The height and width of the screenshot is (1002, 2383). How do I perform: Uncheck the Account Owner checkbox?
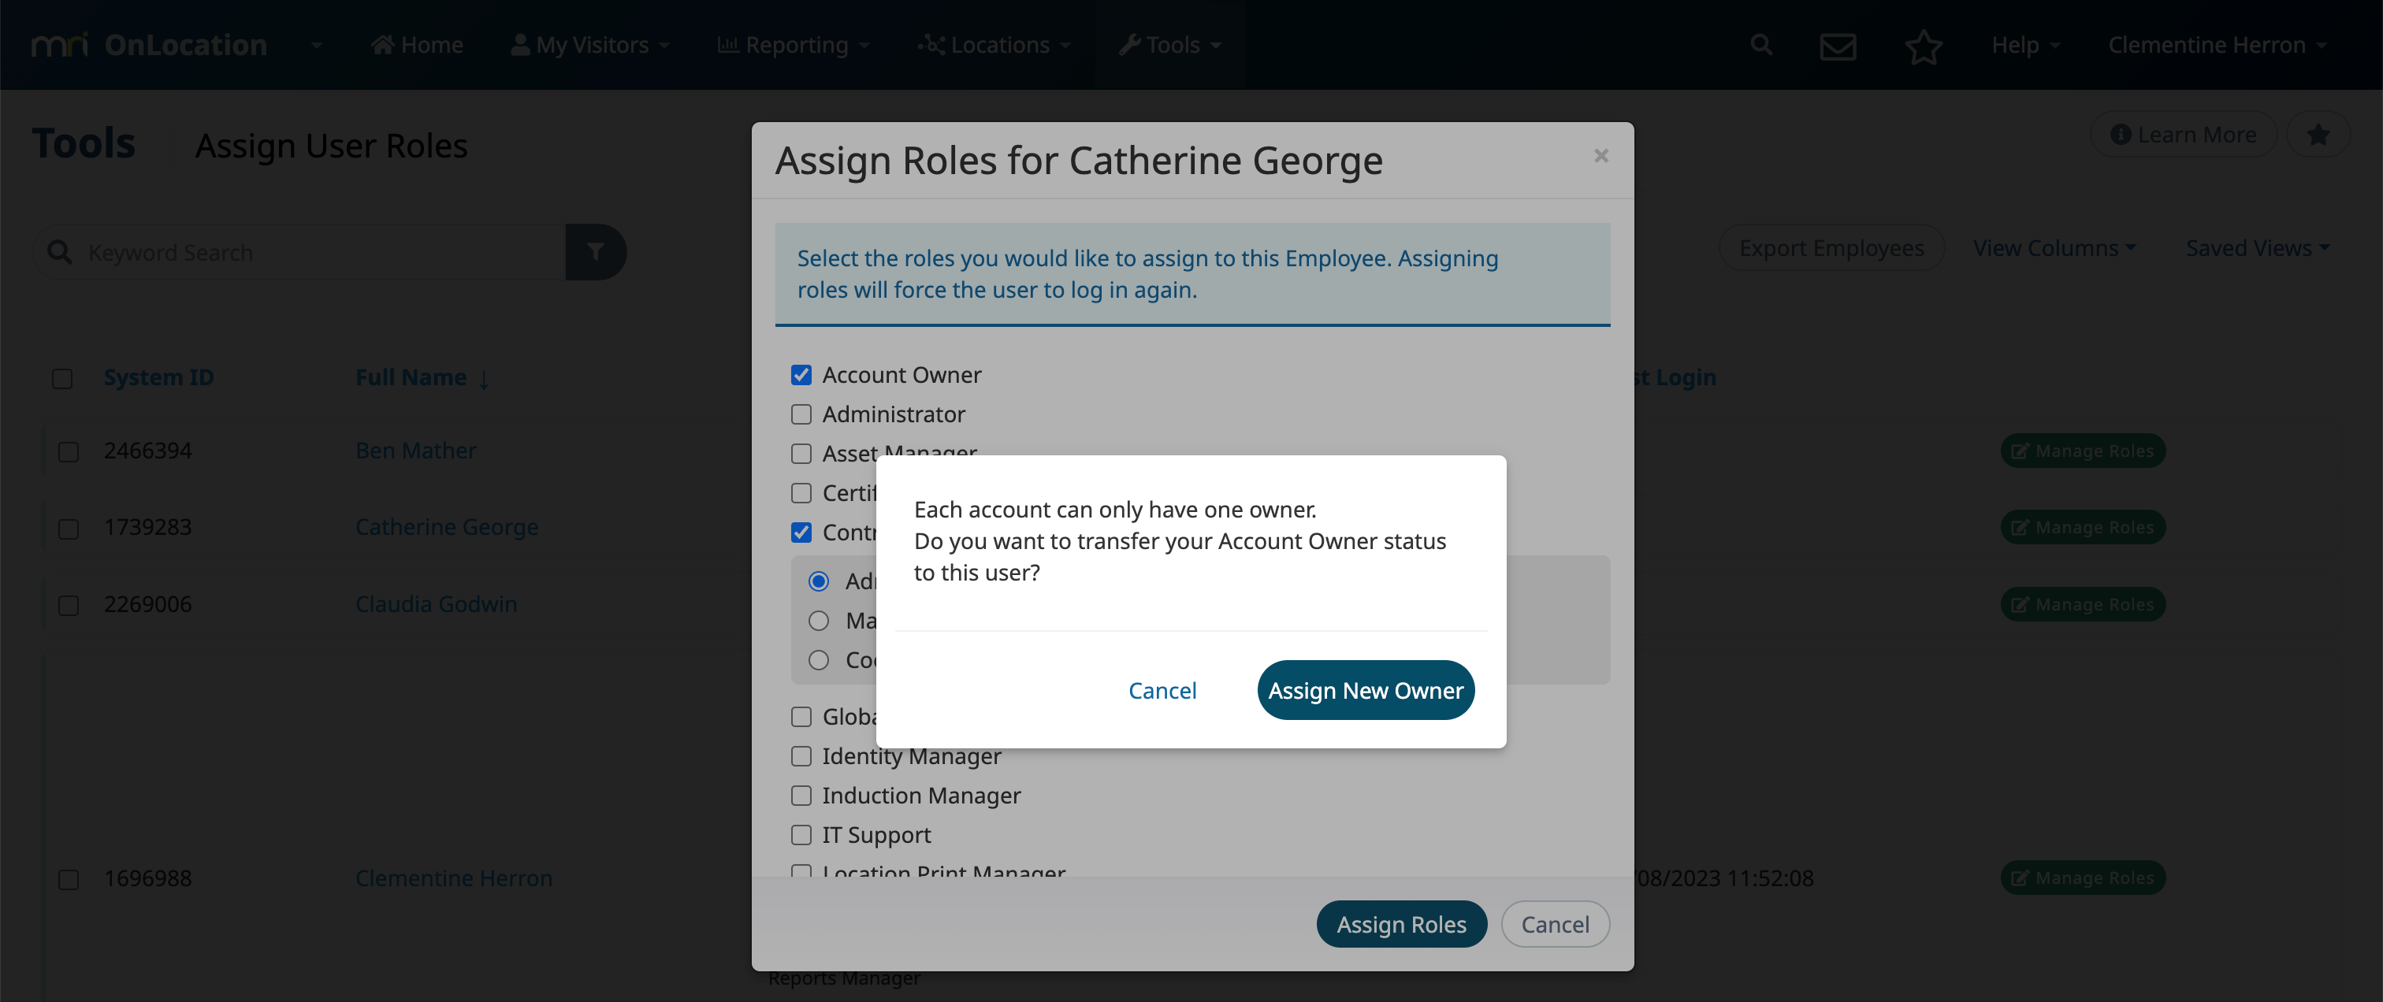tap(801, 374)
